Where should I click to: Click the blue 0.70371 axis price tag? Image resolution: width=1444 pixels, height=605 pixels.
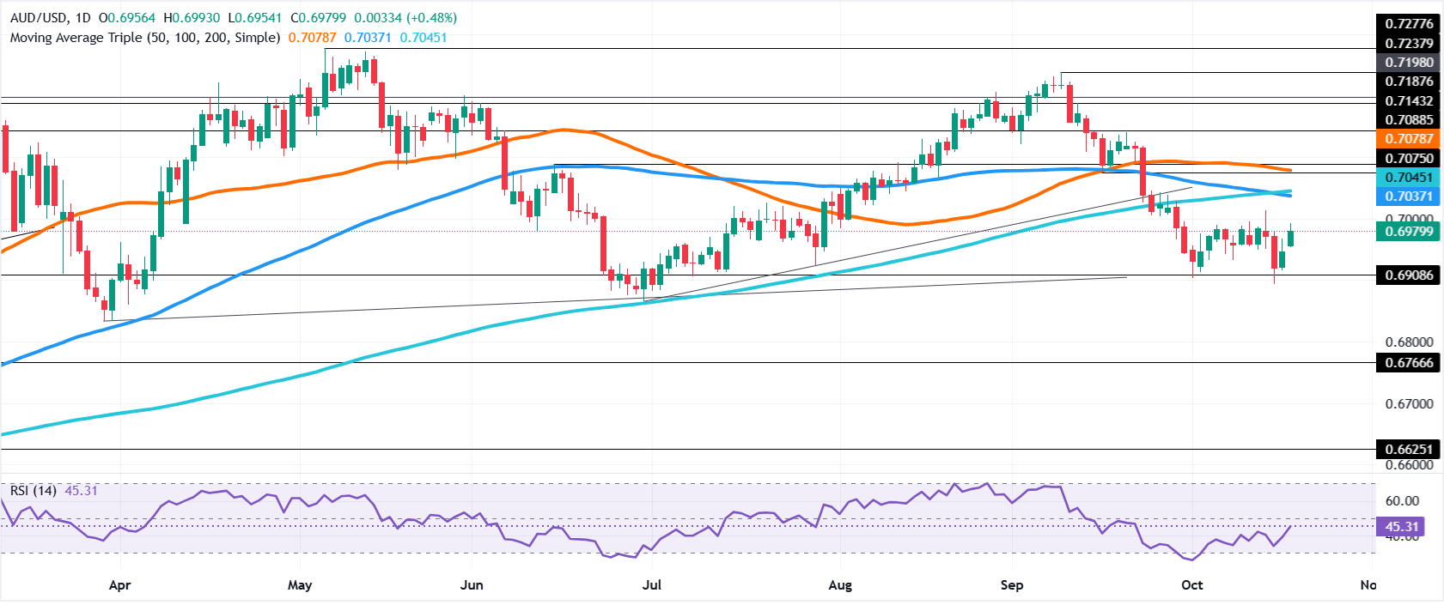tap(1409, 197)
